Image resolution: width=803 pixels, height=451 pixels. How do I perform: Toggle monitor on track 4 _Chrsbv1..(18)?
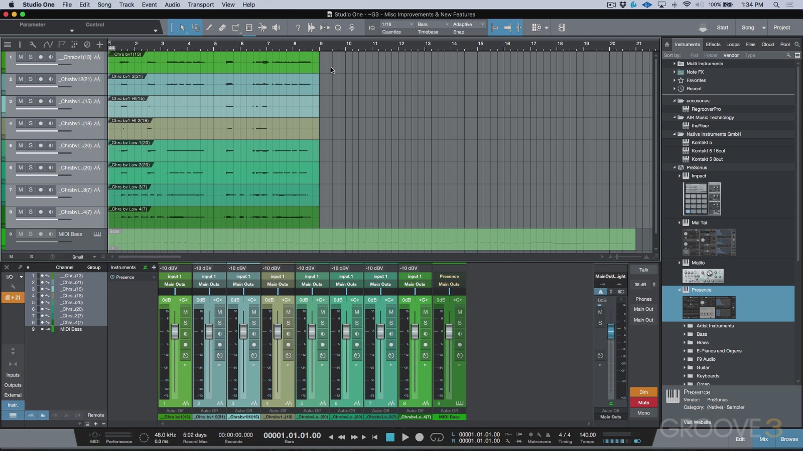51,123
